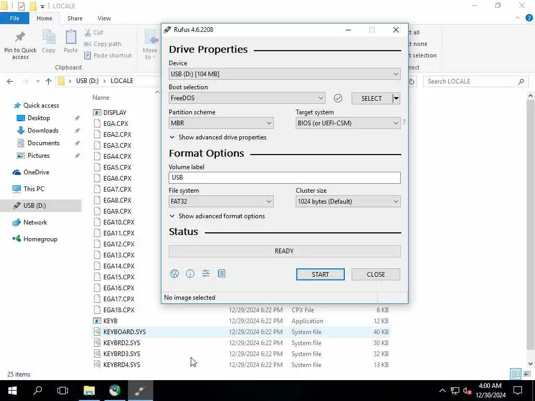Open Rufus language selection globe icon

[175, 274]
